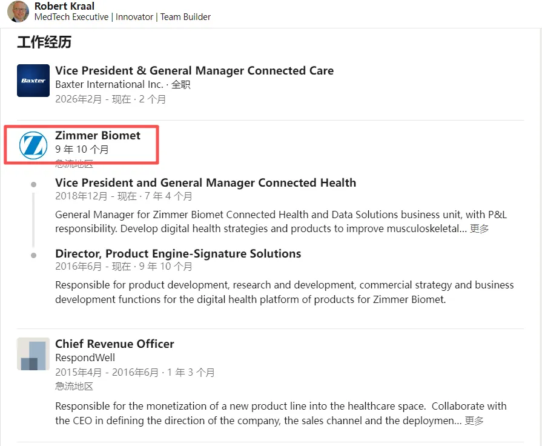Click the Chief Revenue Officer title
The image size is (542, 446).
click(114, 344)
